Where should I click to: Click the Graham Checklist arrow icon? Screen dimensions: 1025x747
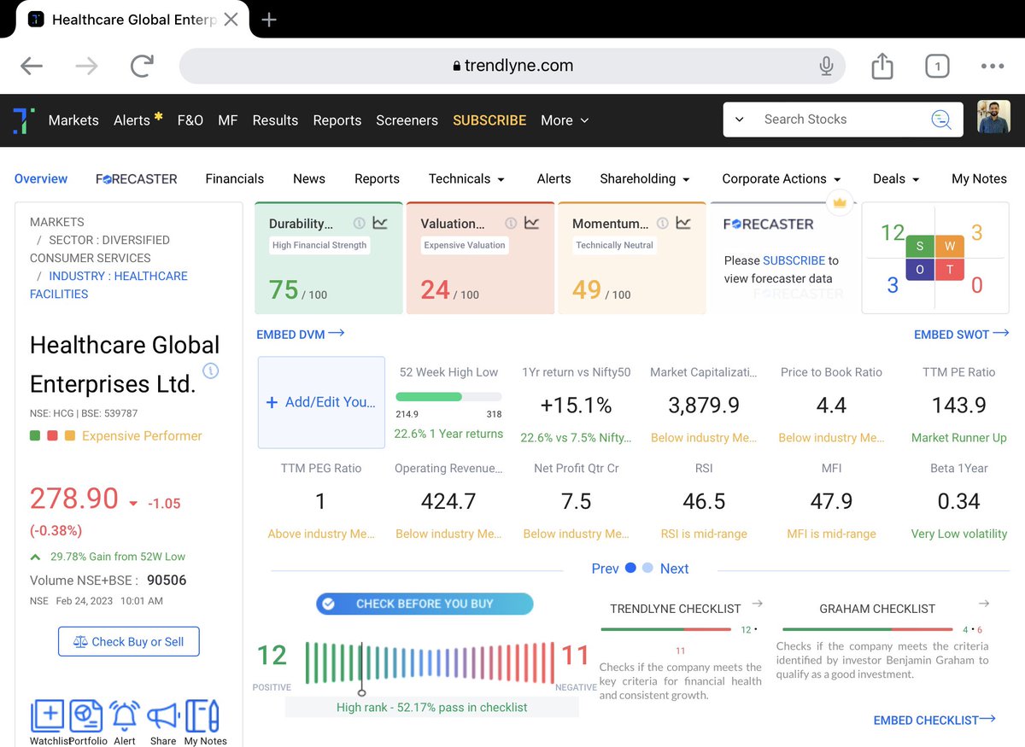(x=984, y=604)
